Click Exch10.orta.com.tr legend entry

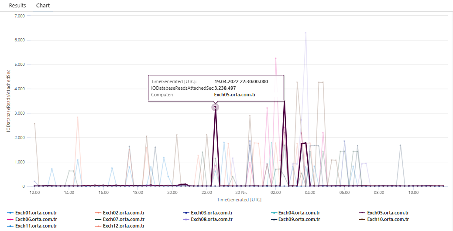coord(384,220)
